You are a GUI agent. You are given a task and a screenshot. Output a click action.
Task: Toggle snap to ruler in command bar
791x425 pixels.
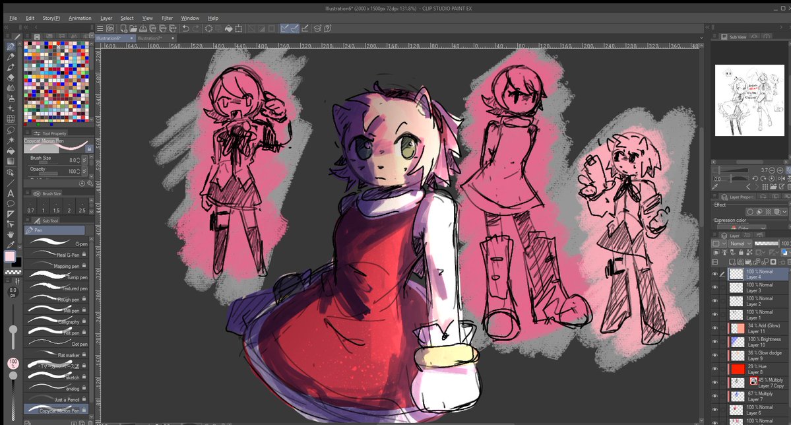coord(285,29)
